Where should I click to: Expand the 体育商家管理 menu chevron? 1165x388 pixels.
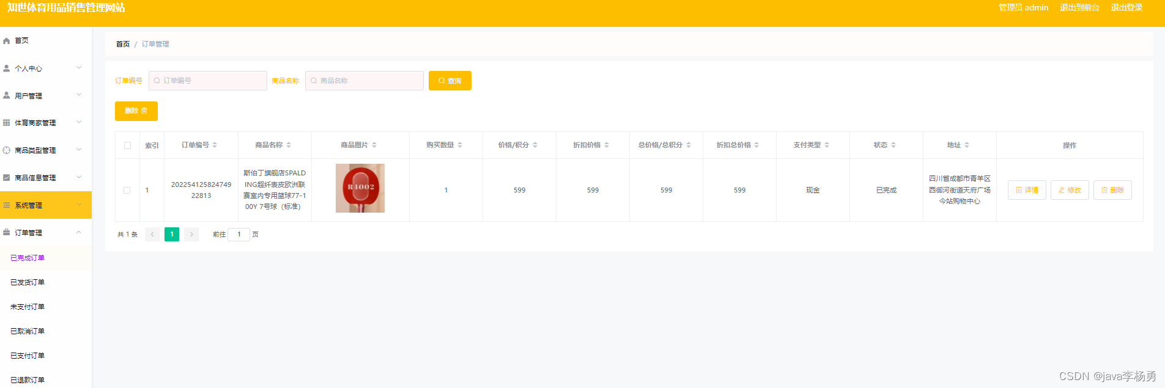79,122
